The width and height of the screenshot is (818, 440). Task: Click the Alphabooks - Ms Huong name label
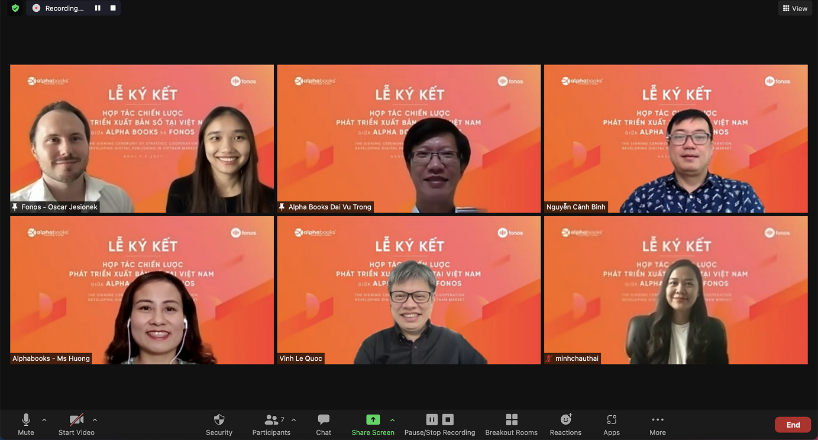pos(51,358)
